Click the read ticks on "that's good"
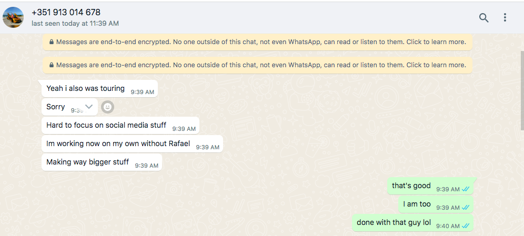 click(x=466, y=189)
